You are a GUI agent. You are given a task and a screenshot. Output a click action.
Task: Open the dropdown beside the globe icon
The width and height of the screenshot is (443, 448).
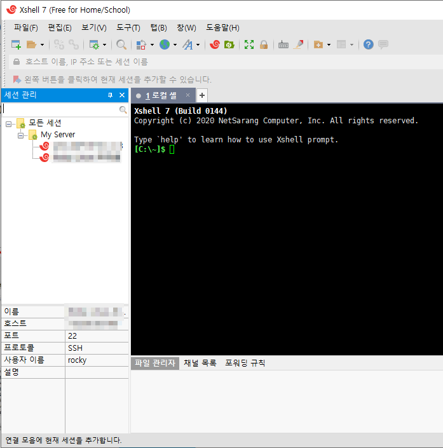[x=175, y=45]
